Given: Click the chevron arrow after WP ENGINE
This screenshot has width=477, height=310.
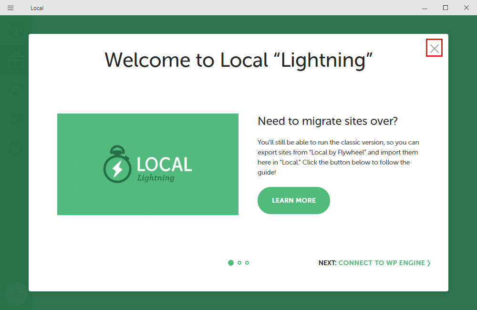Looking at the screenshot, I should pyautogui.click(x=429, y=263).
